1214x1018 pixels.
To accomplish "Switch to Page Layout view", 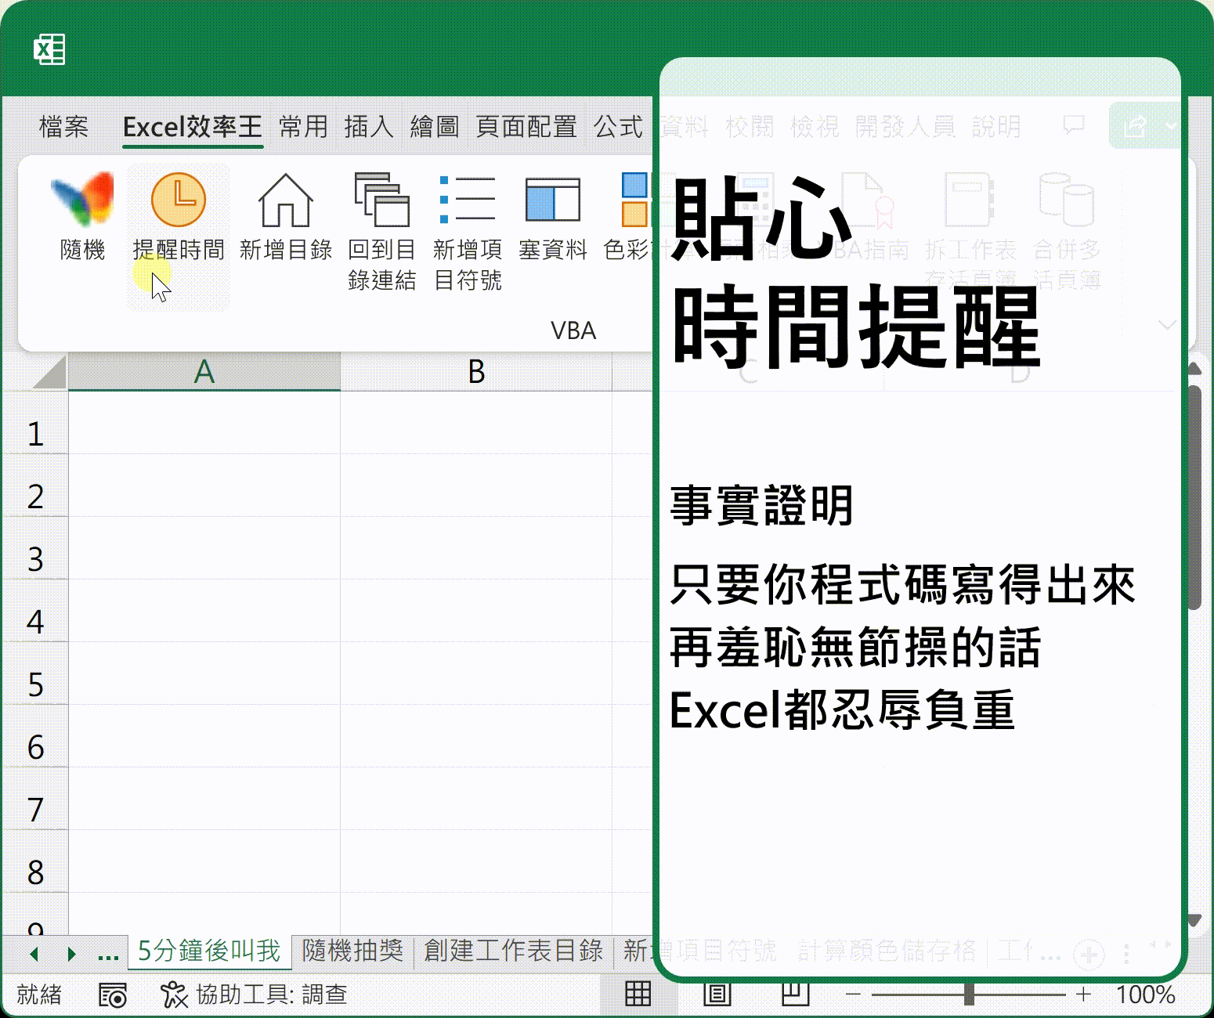I will click(x=717, y=995).
